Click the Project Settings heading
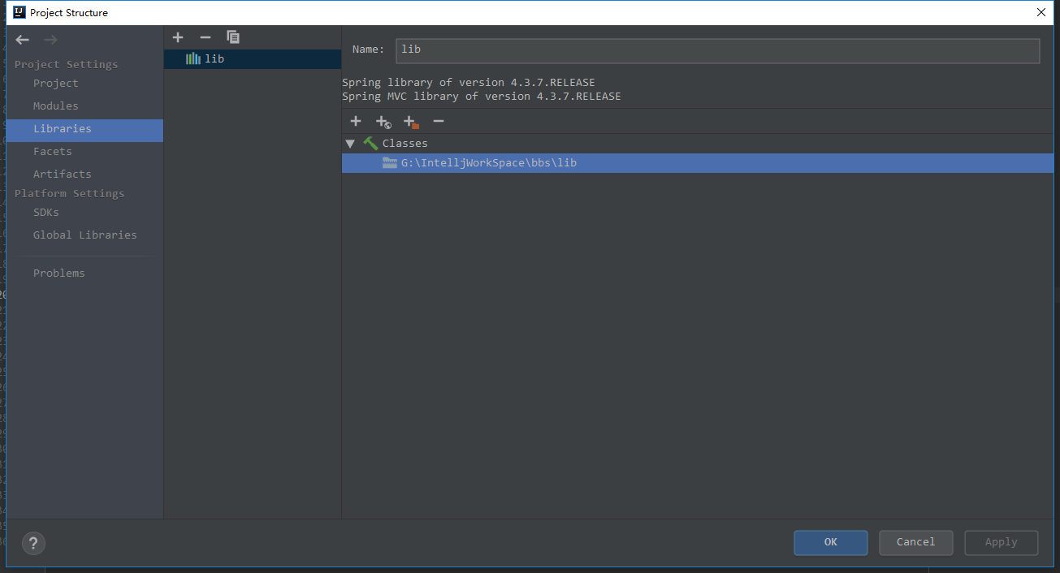Image resolution: width=1060 pixels, height=573 pixels. 66,65
